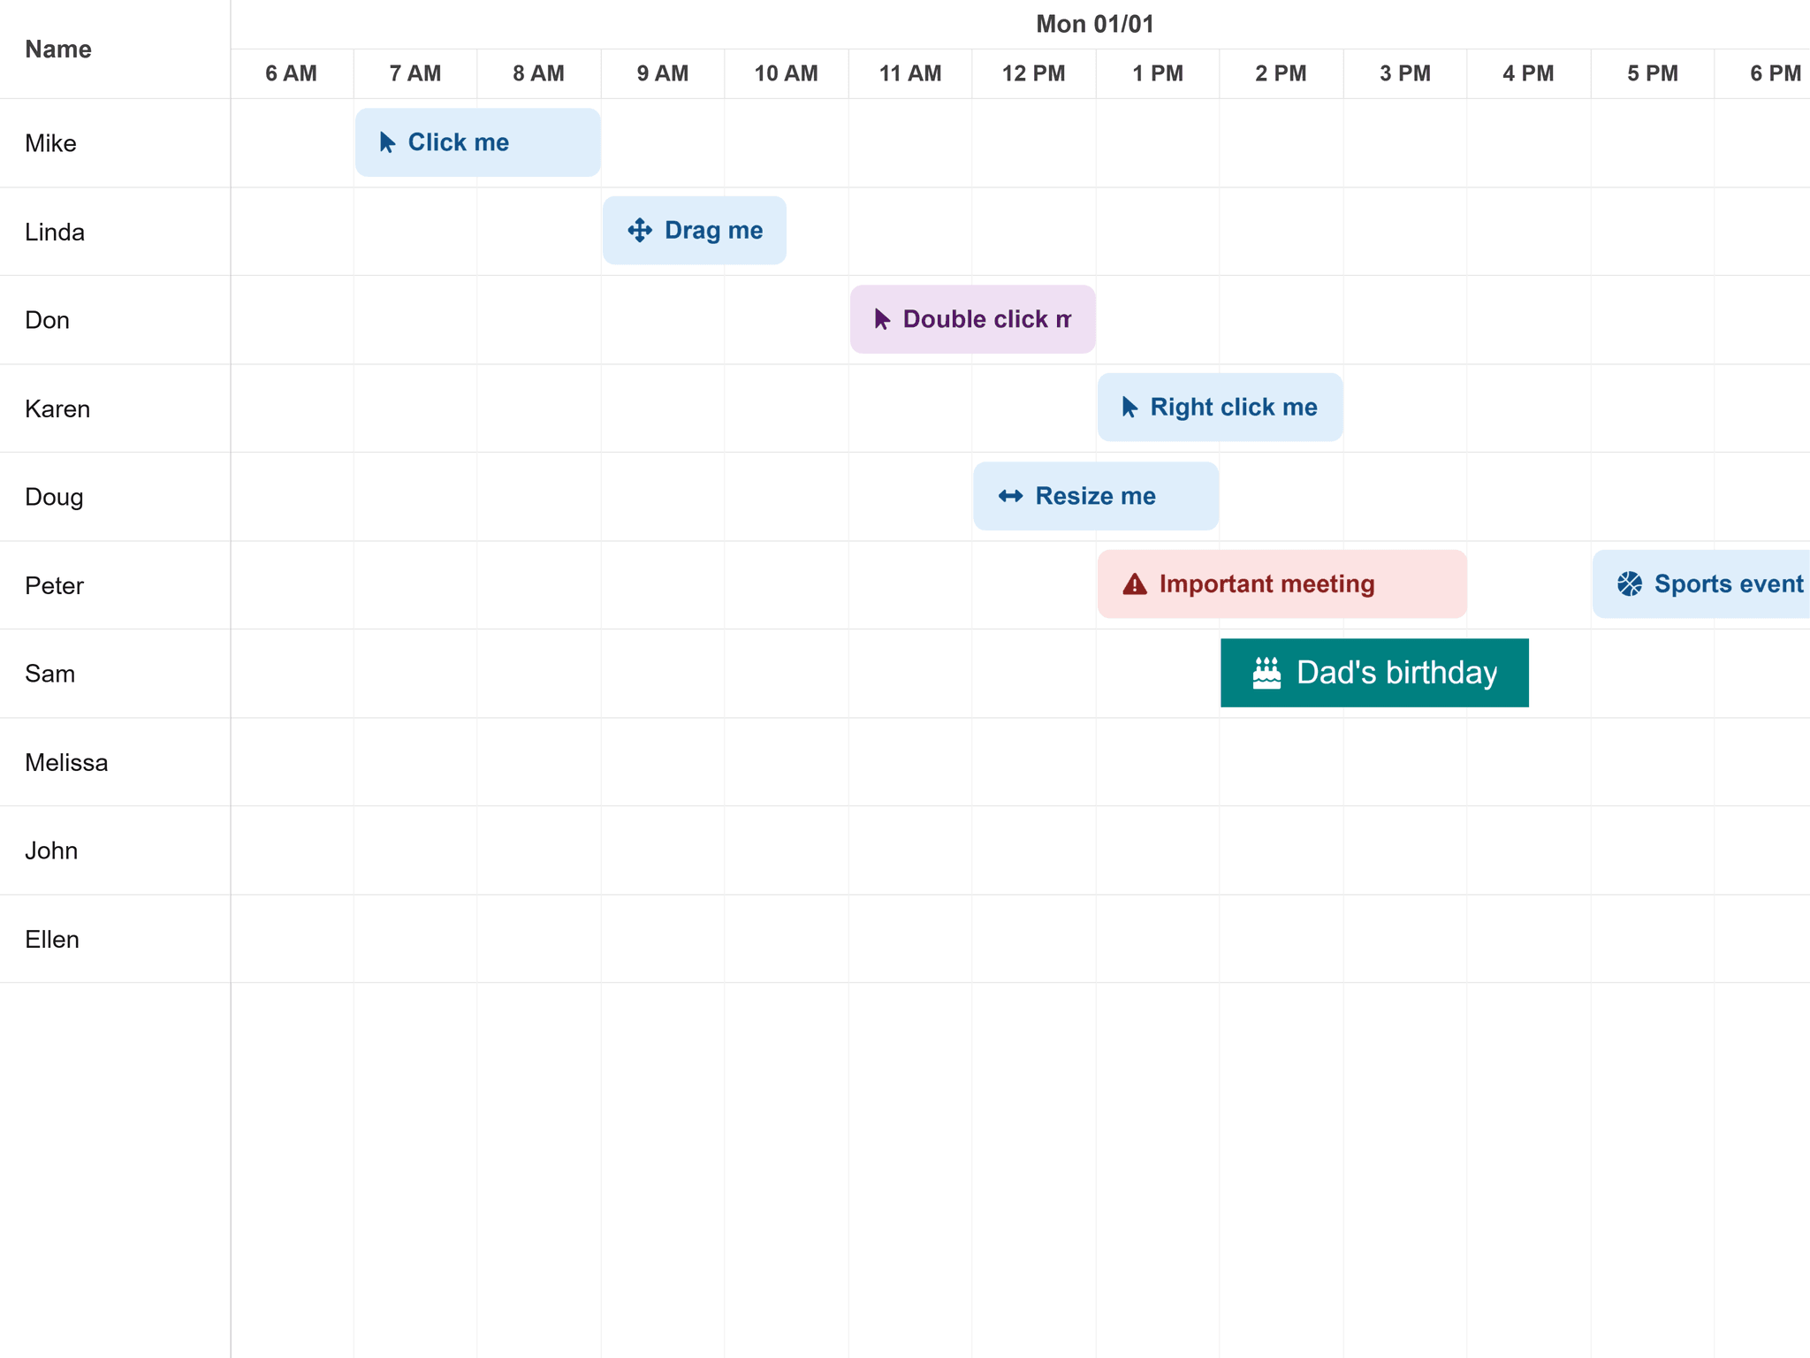Click Melissa's row label
The image size is (1810, 1358).
click(66, 762)
